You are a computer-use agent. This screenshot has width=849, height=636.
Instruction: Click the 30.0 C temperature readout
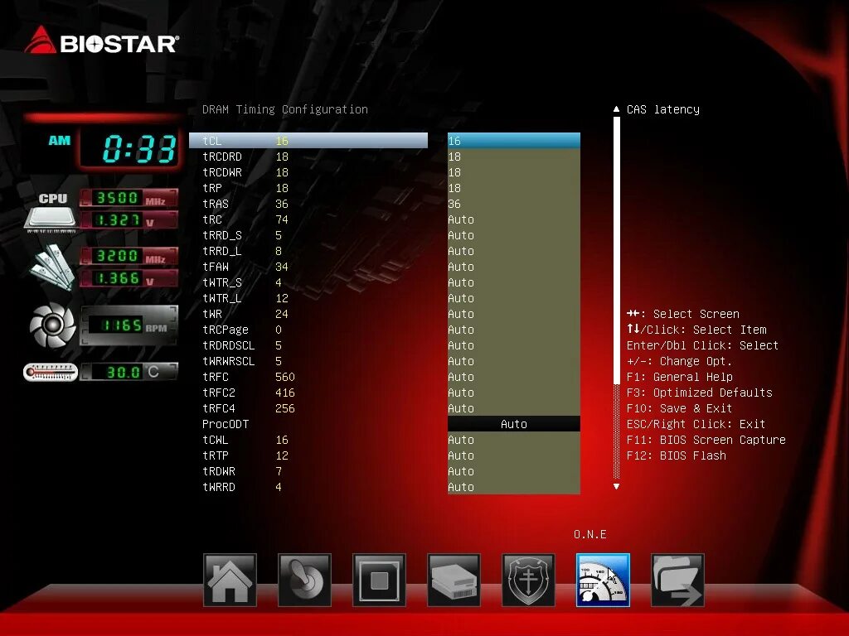coord(129,372)
